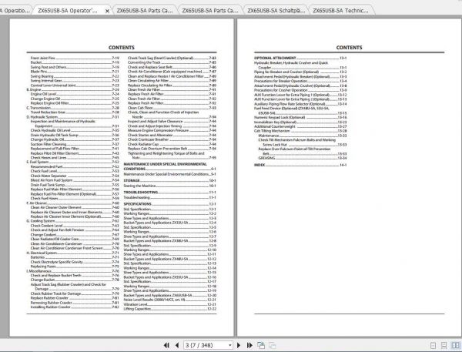Go to the previous page
Screen dimensions: 462x352
(177, 345)
